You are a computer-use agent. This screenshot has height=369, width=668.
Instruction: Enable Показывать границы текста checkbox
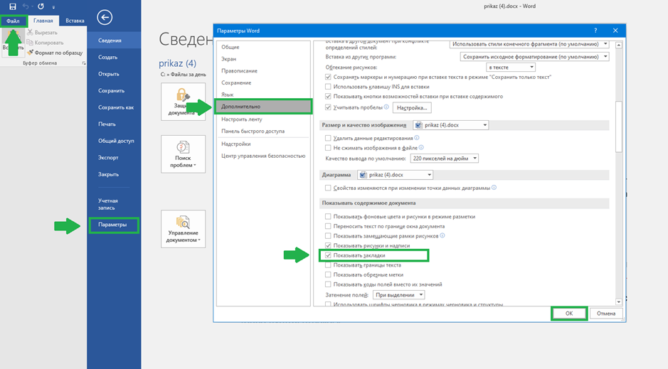(328, 264)
